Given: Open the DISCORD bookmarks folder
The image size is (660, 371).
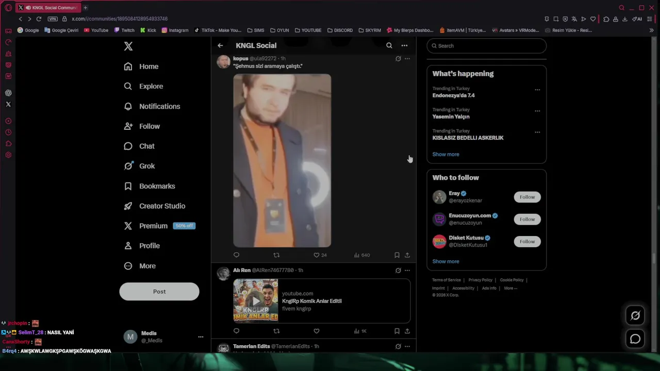Looking at the screenshot, I should pos(340,30).
